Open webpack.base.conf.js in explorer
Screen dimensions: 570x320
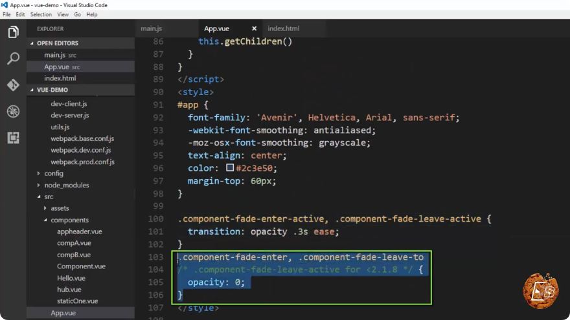[82, 138]
